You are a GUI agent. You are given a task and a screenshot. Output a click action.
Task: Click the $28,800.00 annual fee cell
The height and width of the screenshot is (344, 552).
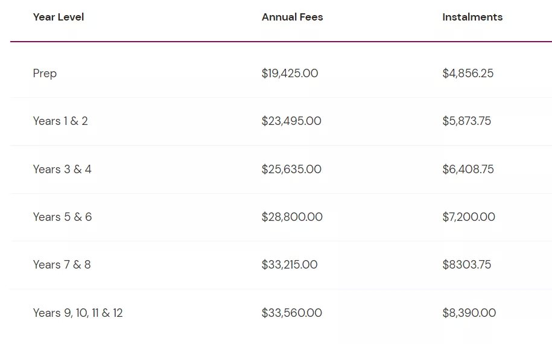click(292, 217)
